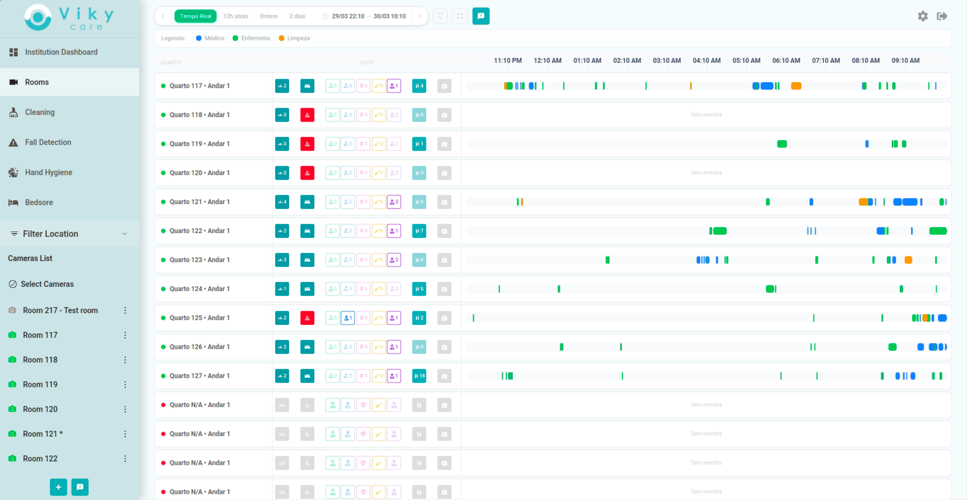Viewport: 967px width, 500px height.
Task: Click hand hygiene counter for Quarto 127
Action: (419, 376)
